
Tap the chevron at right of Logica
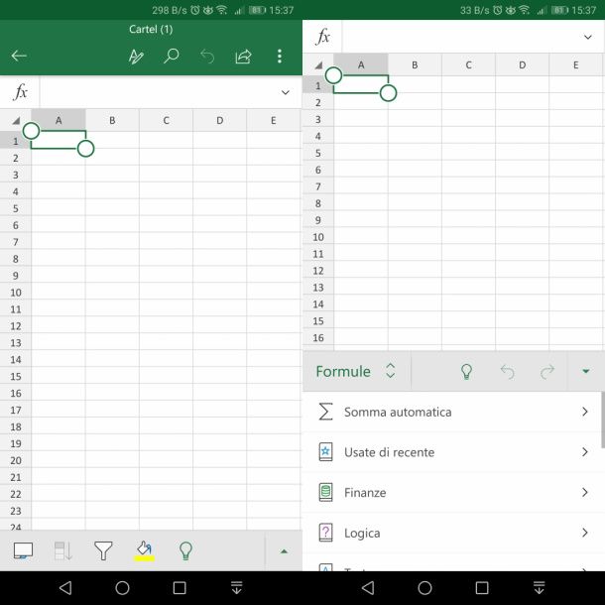(585, 533)
